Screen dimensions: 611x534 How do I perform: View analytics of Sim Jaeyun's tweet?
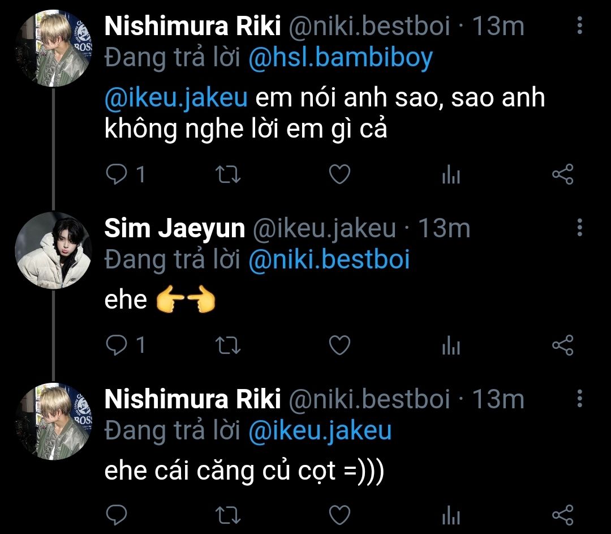[x=451, y=345]
